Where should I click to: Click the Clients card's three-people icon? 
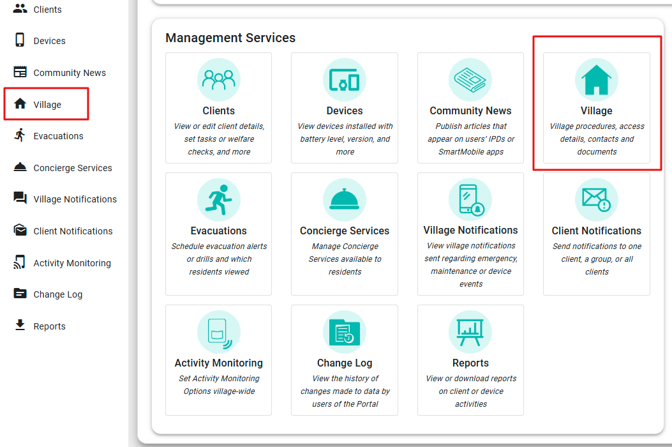[x=218, y=80]
